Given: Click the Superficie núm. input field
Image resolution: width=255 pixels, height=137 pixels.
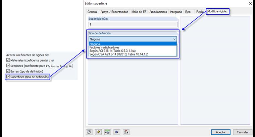Looking at the screenshot, I should tap(133, 24).
